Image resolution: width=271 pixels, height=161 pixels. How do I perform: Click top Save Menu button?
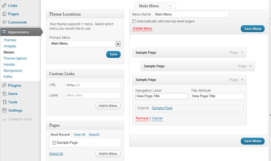(252, 29)
